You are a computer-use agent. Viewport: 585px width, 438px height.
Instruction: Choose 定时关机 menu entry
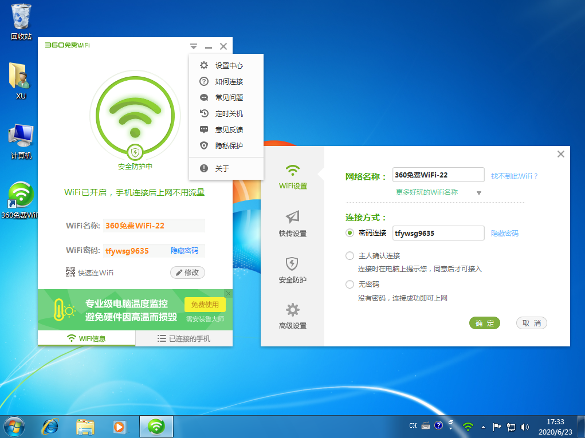[229, 114]
